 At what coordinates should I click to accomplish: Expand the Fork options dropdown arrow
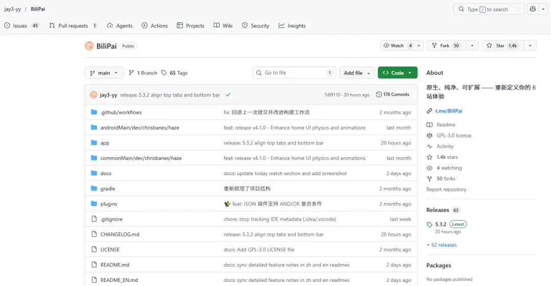pos(472,46)
